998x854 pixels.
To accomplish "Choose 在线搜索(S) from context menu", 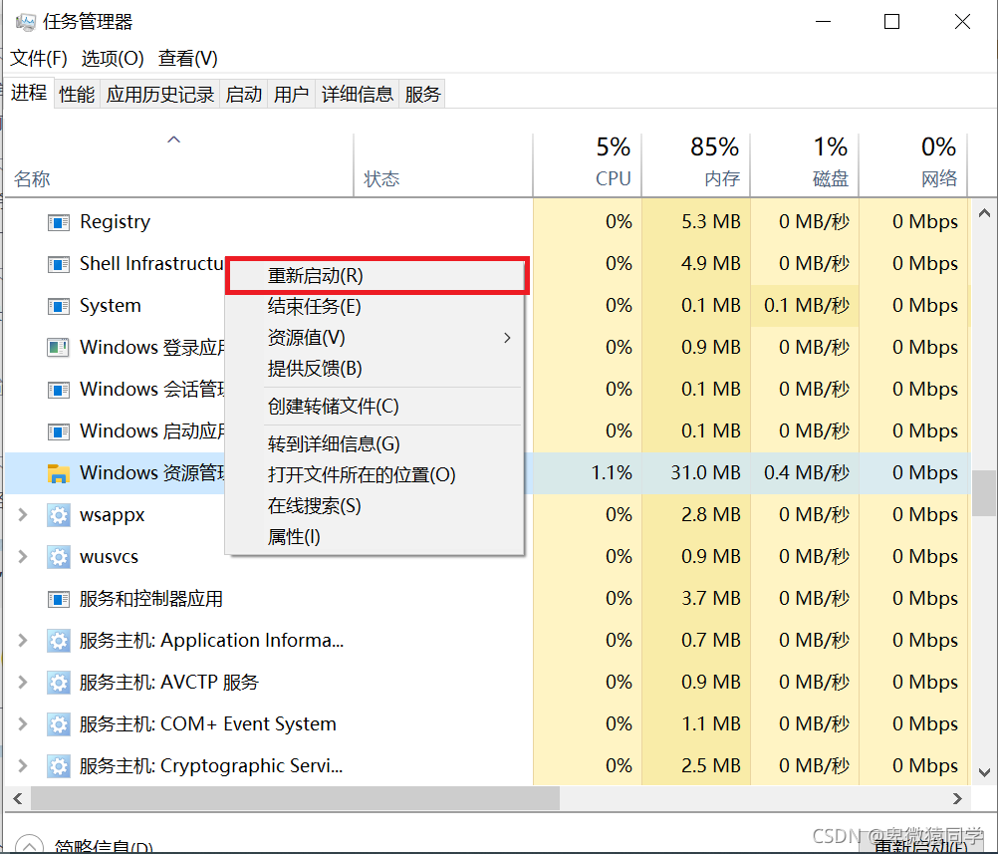I will click(375, 505).
